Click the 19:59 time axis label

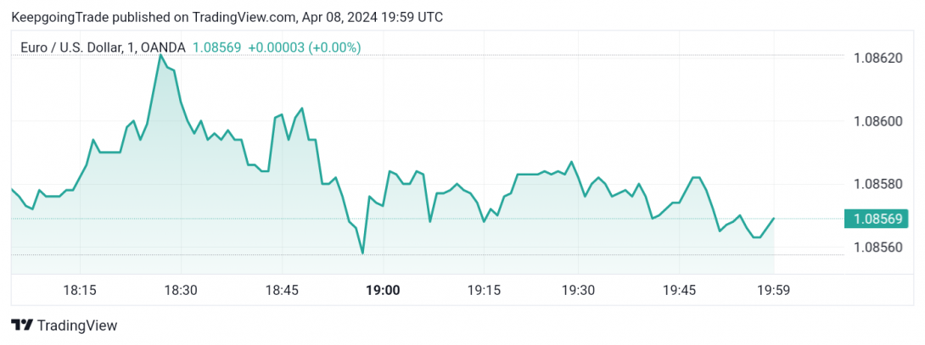[x=773, y=290]
